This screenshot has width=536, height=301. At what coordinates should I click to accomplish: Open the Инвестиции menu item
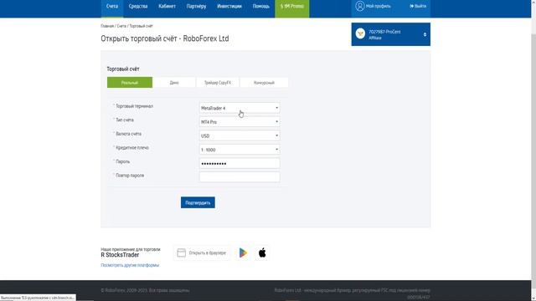click(229, 7)
